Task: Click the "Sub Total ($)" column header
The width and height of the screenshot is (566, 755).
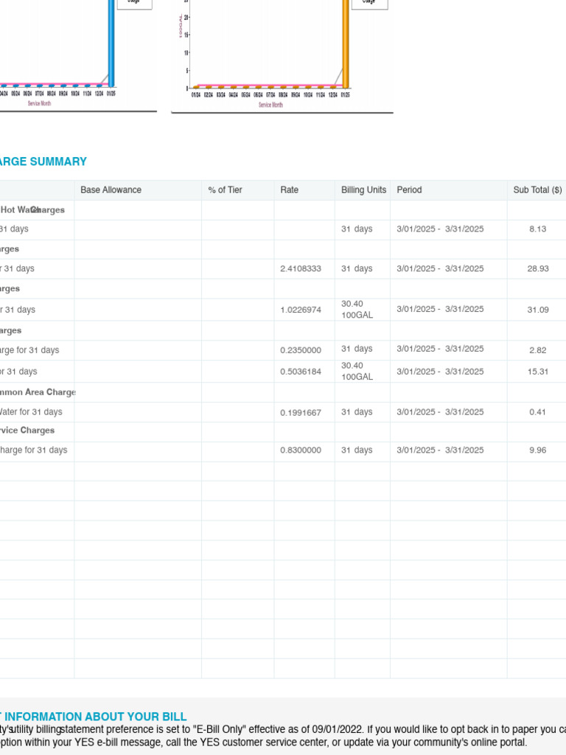Action: click(537, 189)
